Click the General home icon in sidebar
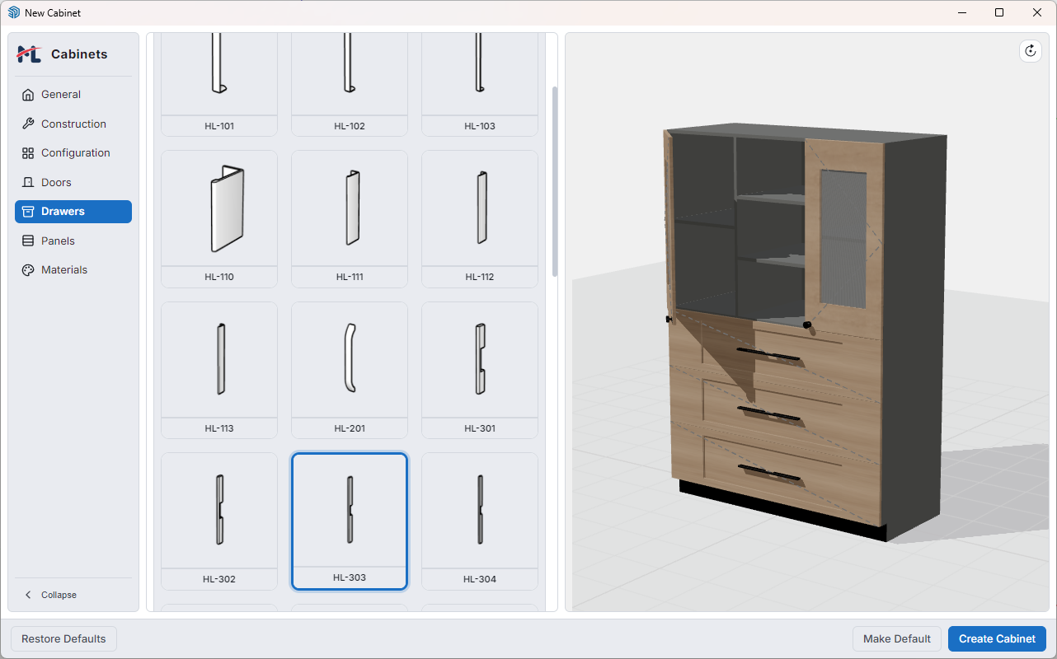Image resolution: width=1057 pixels, height=659 pixels. pyautogui.click(x=28, y=95)
